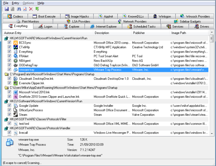This screenshot has height=166, width=216.
Task: Uncheck the vmware-tray entry
Action: 9,69
